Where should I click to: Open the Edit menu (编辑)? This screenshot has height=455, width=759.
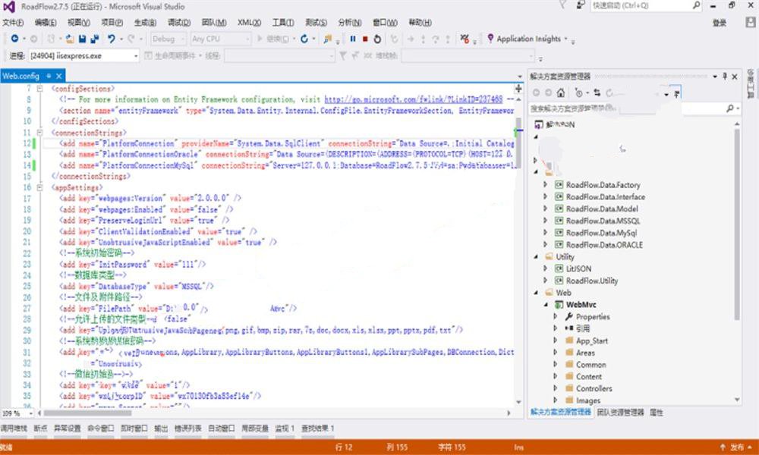(x=46, y=23)
